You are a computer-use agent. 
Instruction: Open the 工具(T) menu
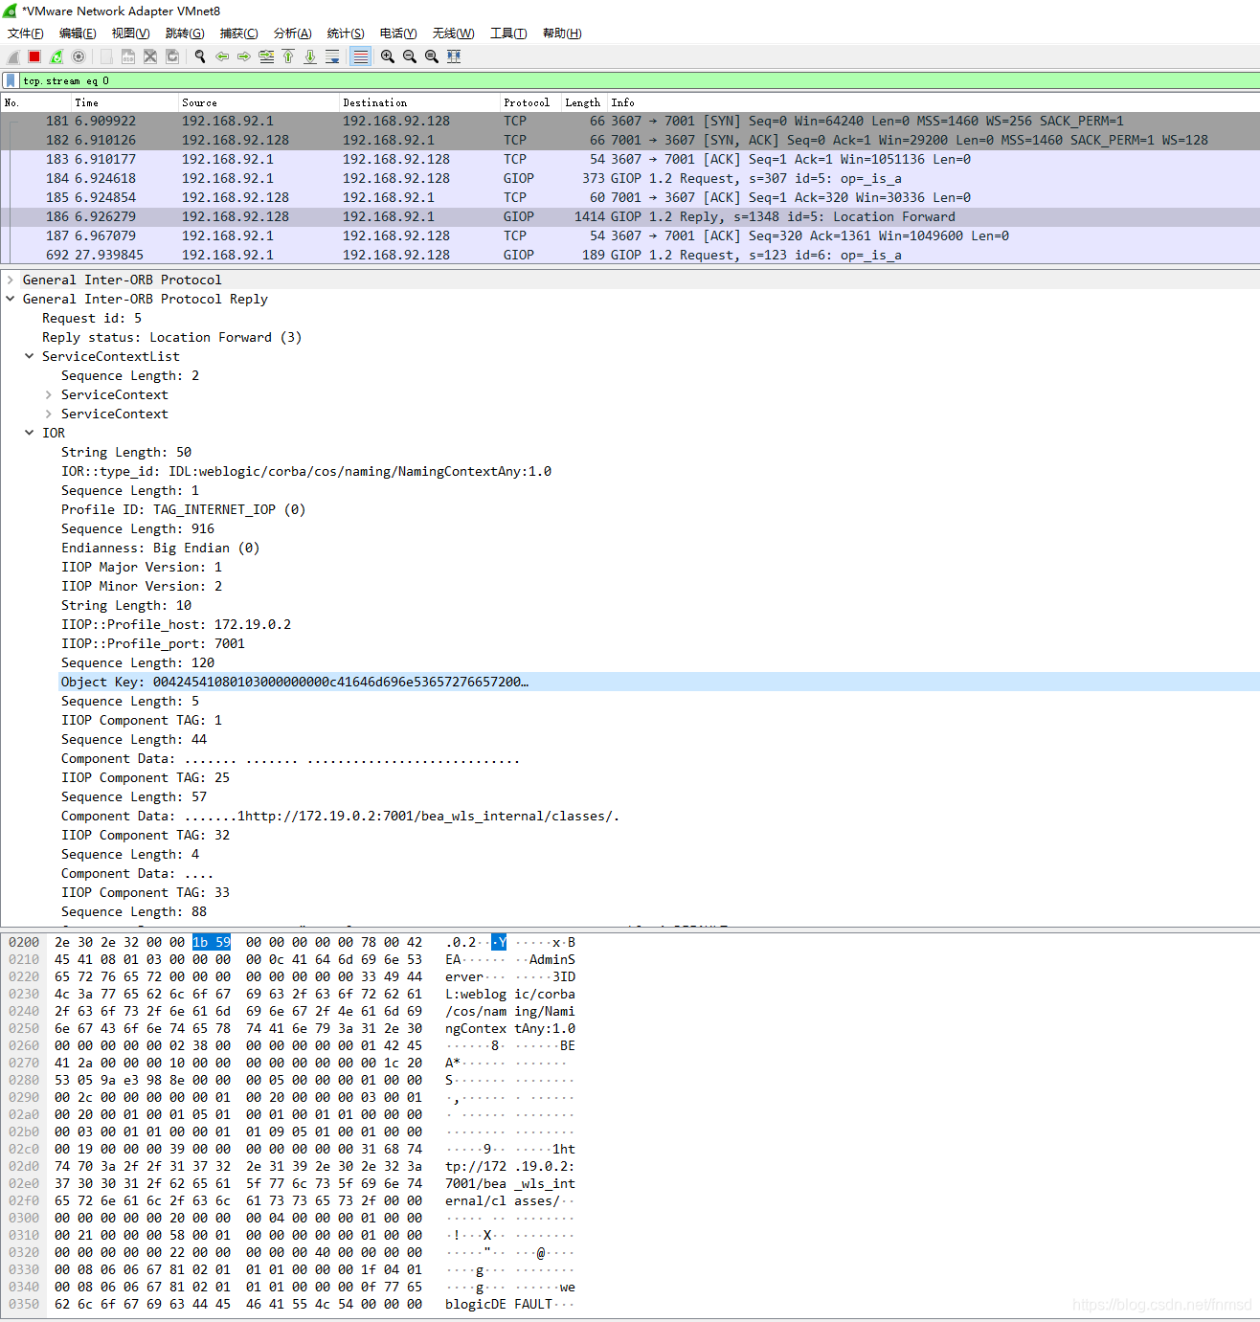508,34
